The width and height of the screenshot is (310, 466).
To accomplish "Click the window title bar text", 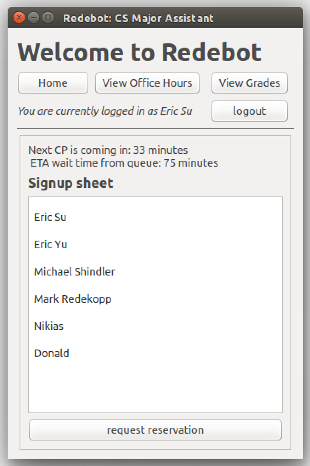I will click(138, 18).
